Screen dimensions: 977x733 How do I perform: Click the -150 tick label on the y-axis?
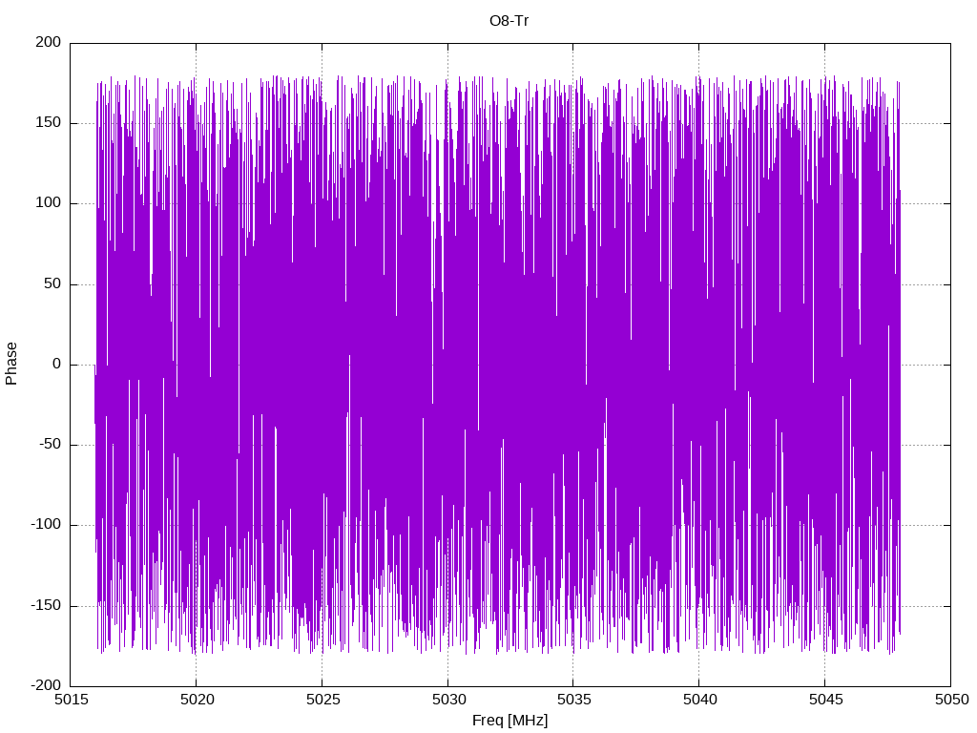[x=46, y=605]
